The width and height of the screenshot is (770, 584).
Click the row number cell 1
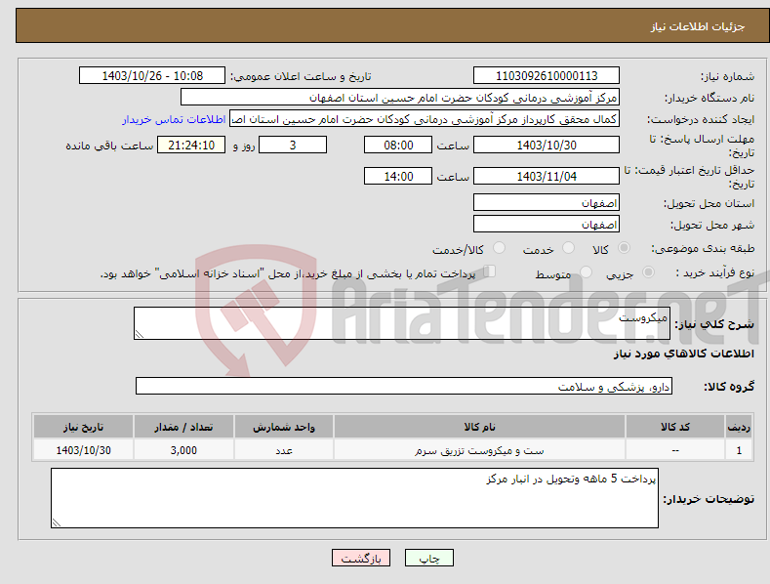(739, 450)
